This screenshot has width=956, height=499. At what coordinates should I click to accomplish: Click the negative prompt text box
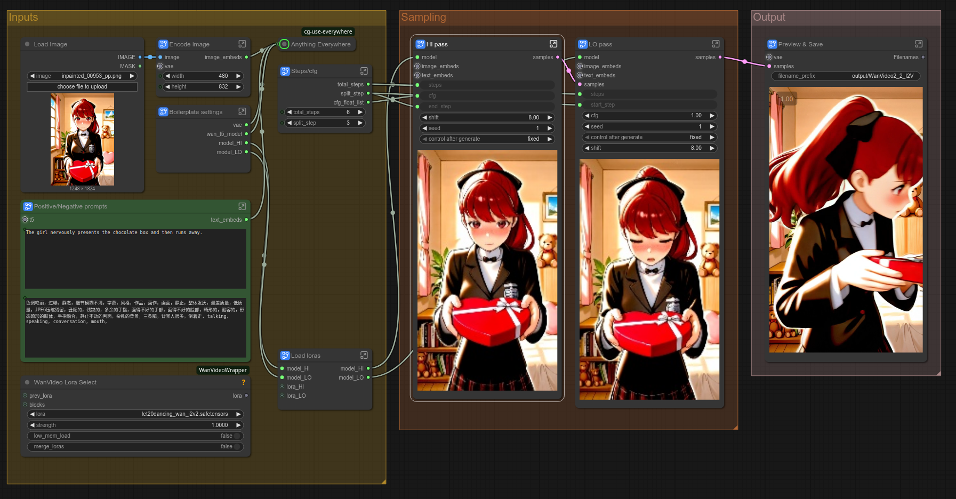coord(135,327)
